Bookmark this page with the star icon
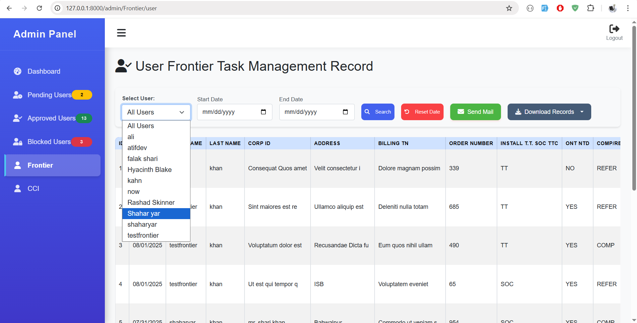Image resolution: width=637 pixels, height=323 pixels. click(x=509, y=8)
